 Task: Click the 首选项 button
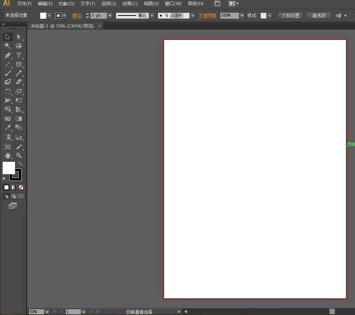[x=319, y=16]
